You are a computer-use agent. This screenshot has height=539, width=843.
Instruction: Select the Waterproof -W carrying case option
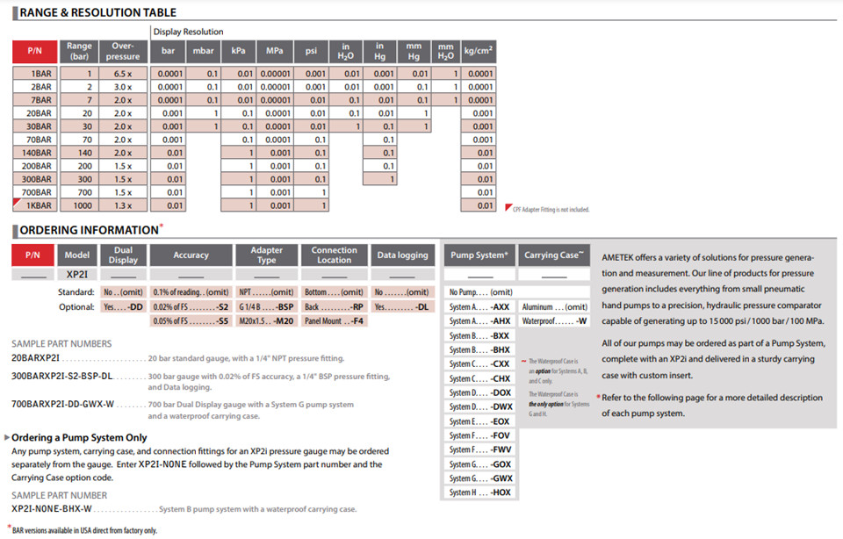(x=554, y=320)
